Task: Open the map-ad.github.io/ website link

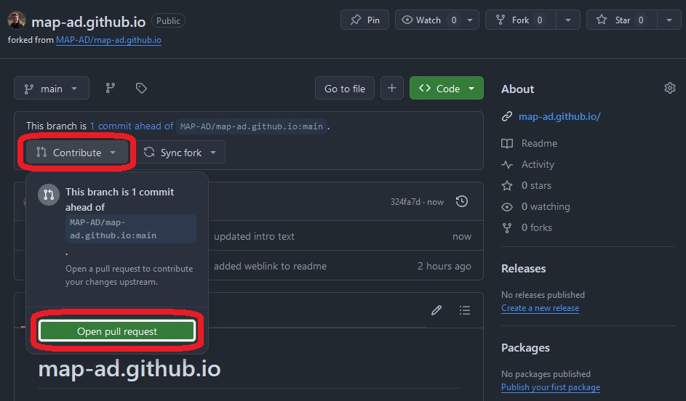Action: tap(559, 117)
